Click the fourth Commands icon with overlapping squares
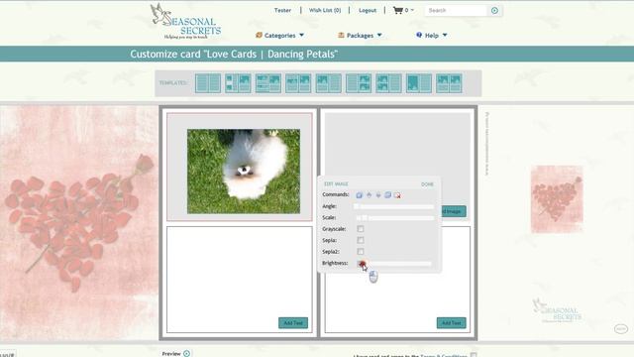This screenshot has height=357, width=634. tap(388, 195)
